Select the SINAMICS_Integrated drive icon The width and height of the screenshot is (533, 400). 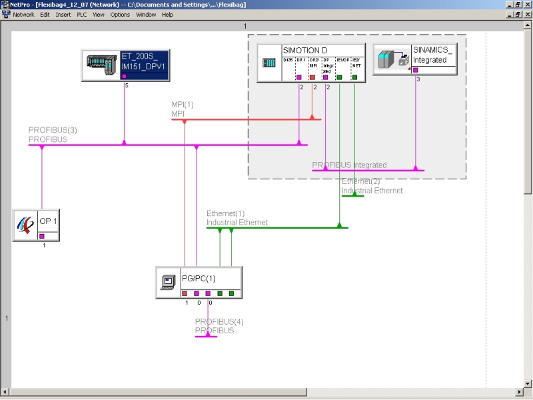tap(393, 59)
